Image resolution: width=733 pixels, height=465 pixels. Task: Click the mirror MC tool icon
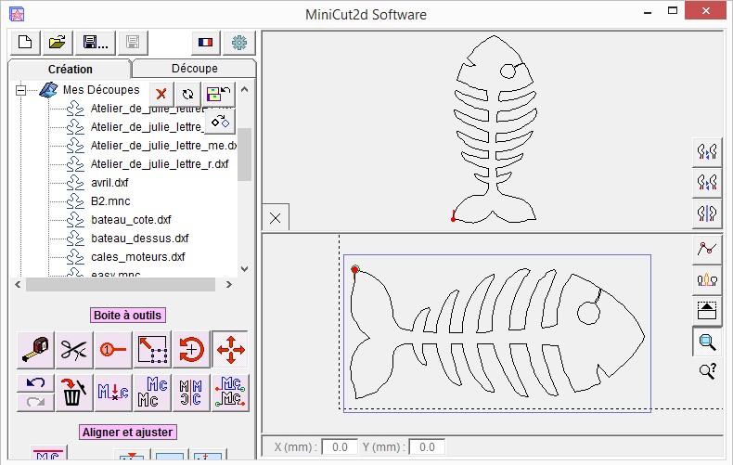191,393
